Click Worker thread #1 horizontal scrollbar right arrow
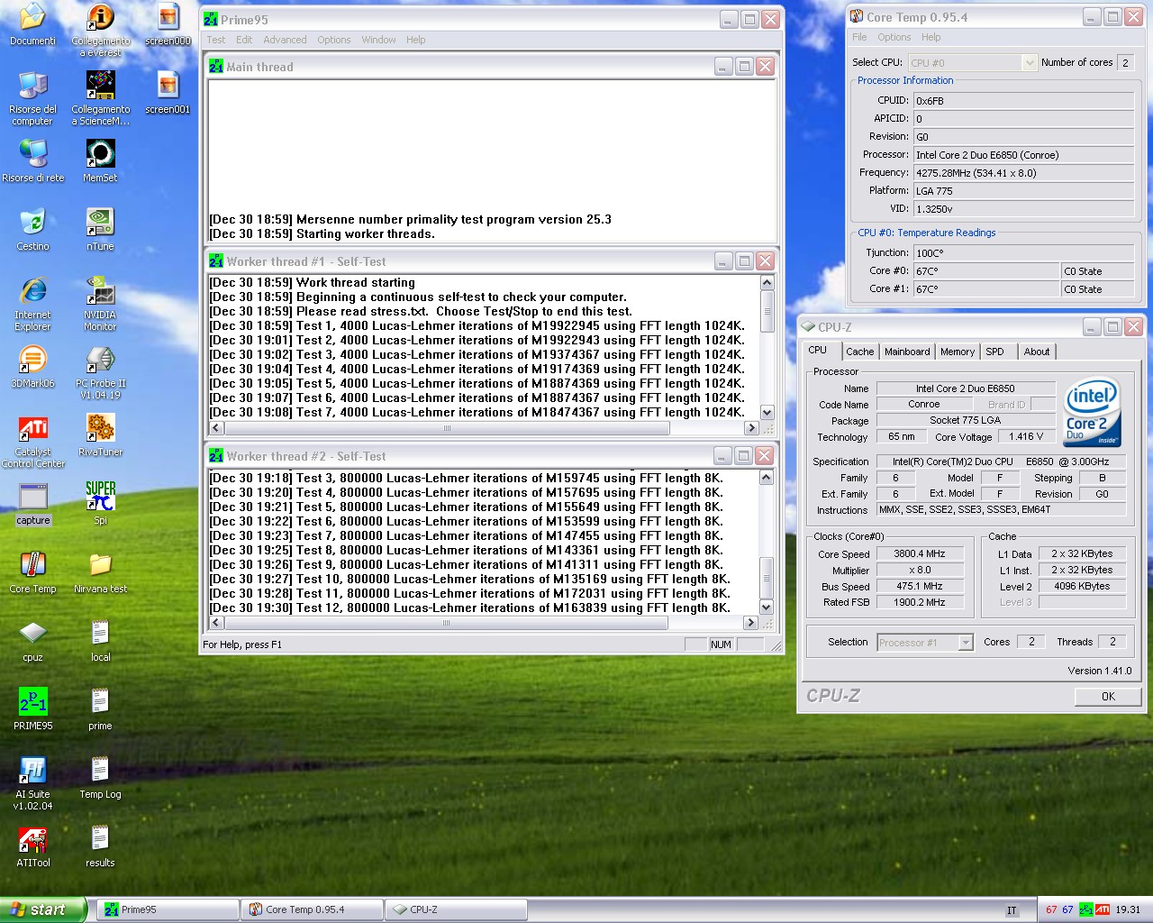The width and height of the screenshot is (1153, 923). pos(751,428)
